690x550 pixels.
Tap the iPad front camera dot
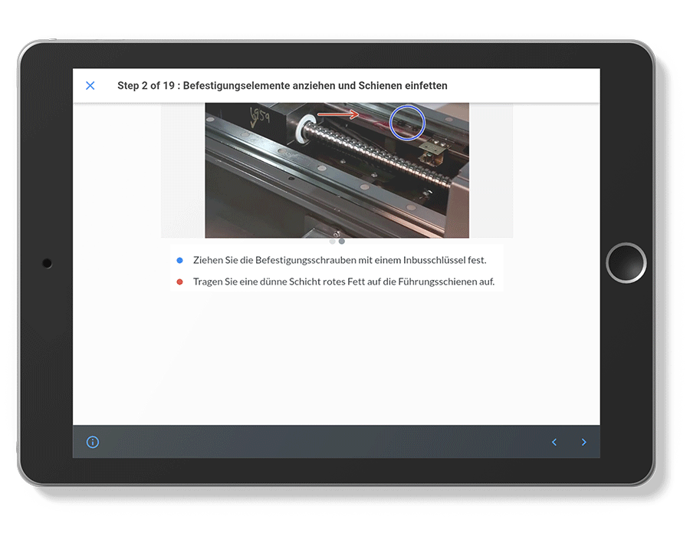[48, 263]
